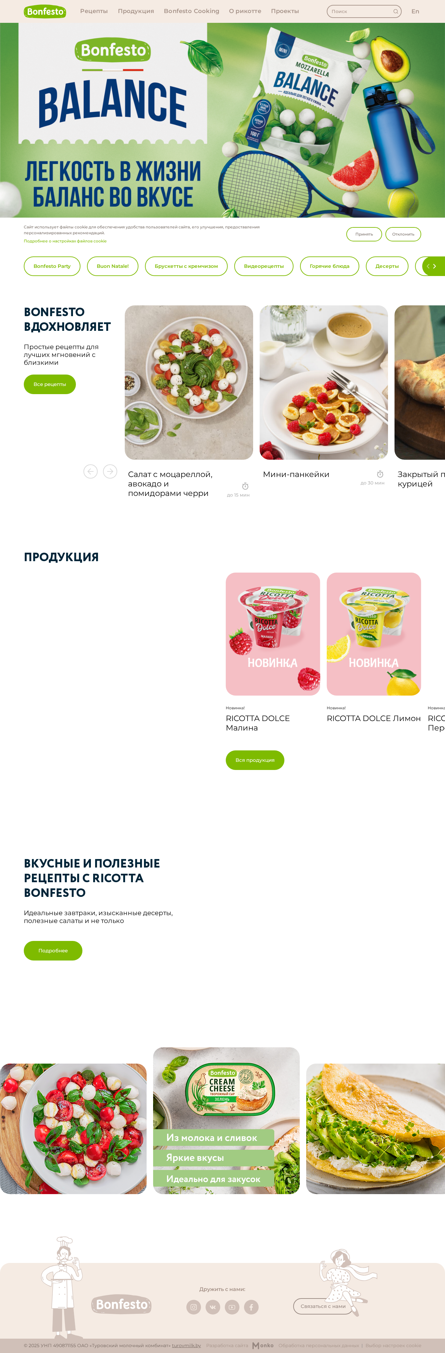Decline cookies with Отклонить button
The height and width of the screenshot is (1353, 445).
(x=403, y=234)
